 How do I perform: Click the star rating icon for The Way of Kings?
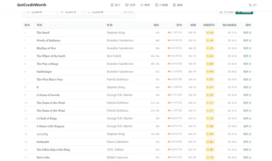pos(168,64)
